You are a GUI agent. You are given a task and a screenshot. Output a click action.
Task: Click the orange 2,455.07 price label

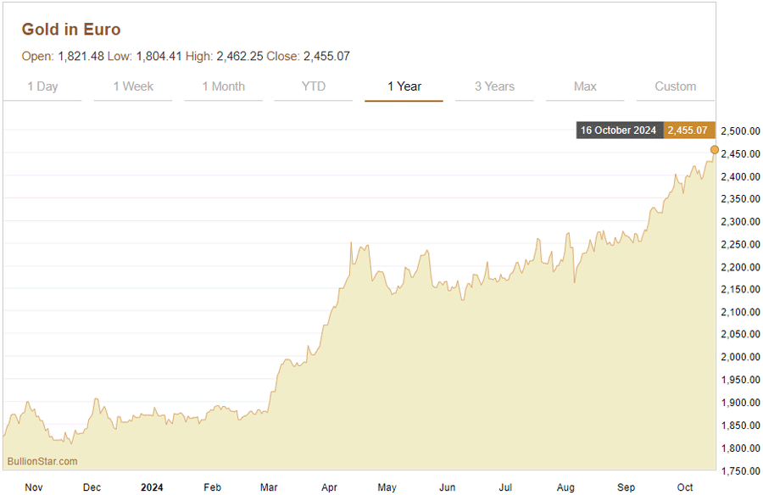coord(686,131)
